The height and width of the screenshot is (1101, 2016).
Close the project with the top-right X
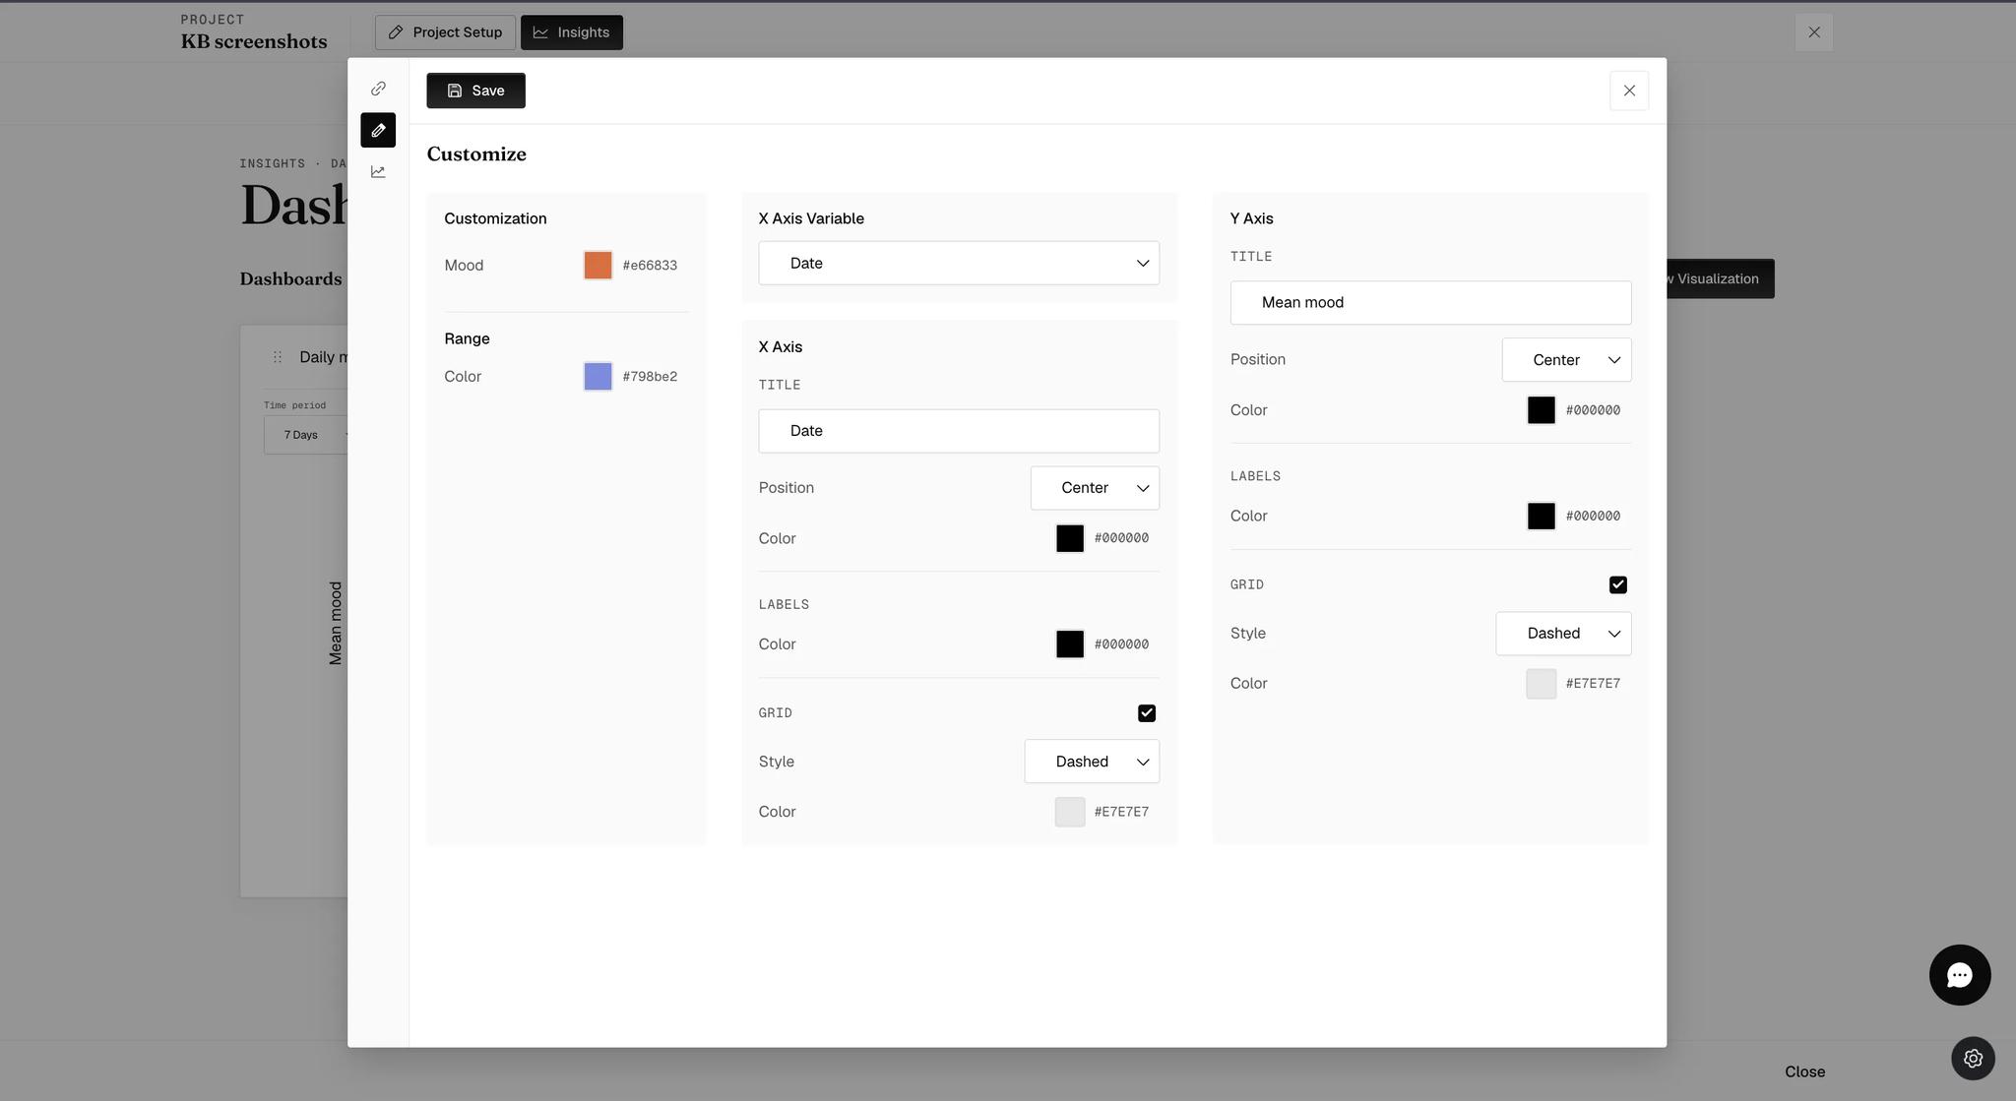pos(1814,32)
